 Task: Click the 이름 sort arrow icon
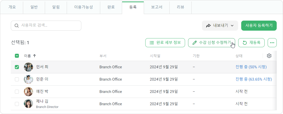(x=34, y=56)
